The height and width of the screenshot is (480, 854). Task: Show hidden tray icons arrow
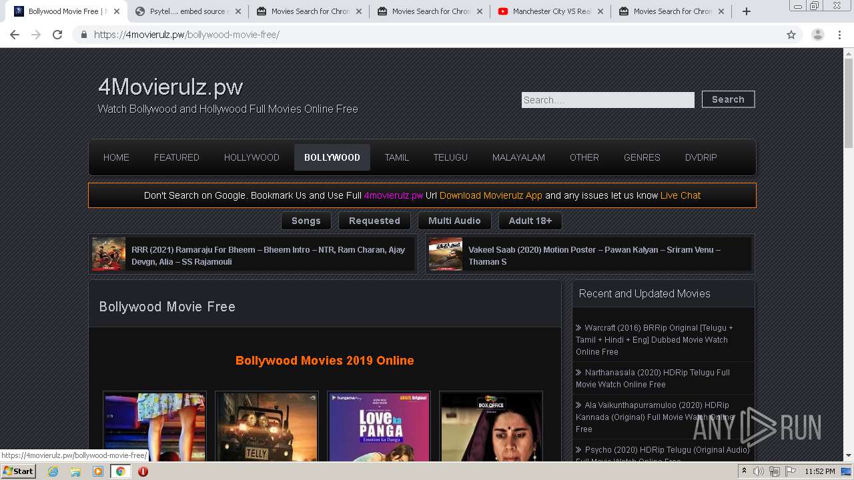[744, 471]
